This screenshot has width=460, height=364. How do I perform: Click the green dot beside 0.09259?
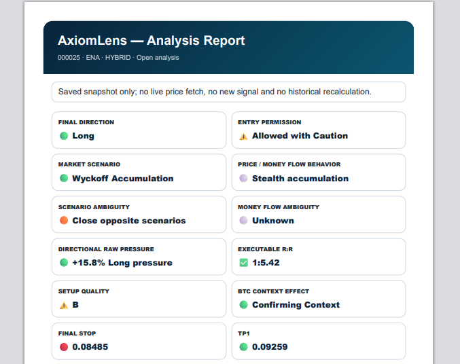(243, 347)
